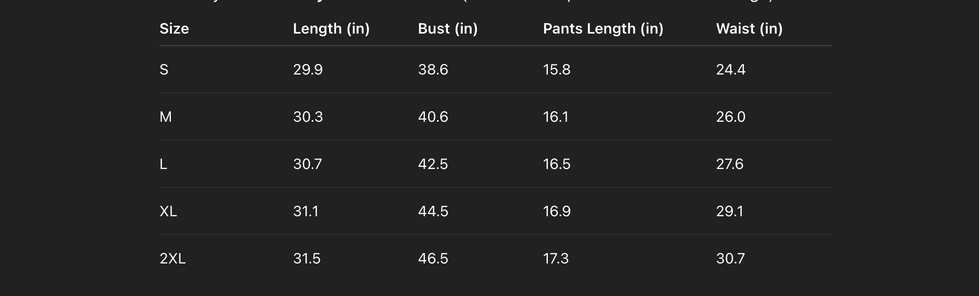Select the Bust (in) column header
The image size is (979, 296).
coord(447,28)
